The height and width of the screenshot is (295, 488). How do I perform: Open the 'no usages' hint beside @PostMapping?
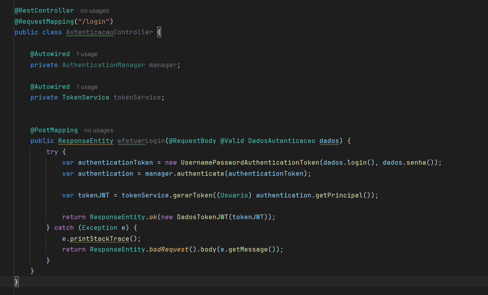tap(99, 130)
